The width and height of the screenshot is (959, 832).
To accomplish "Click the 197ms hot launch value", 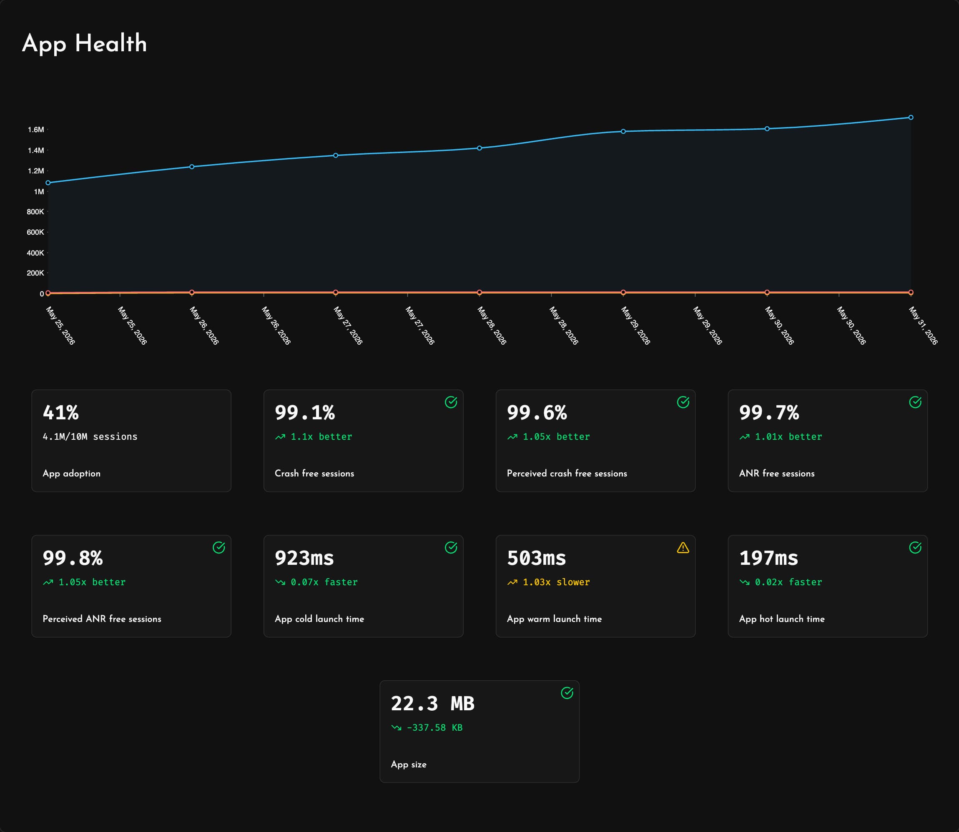I will pyautogui.click(x=768, y=558).
